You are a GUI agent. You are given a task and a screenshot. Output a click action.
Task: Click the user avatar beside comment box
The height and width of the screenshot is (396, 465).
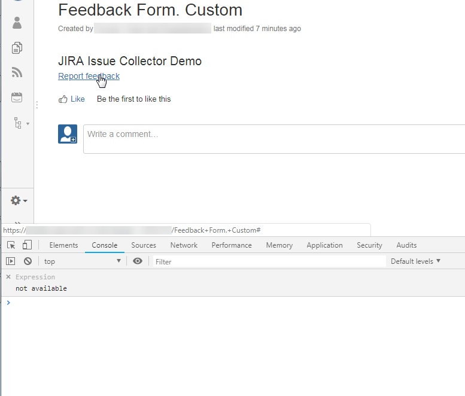click(x=68, y=134)
